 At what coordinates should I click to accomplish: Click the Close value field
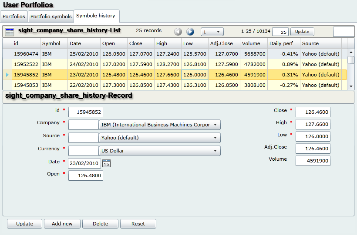click(x=313, y=112)
